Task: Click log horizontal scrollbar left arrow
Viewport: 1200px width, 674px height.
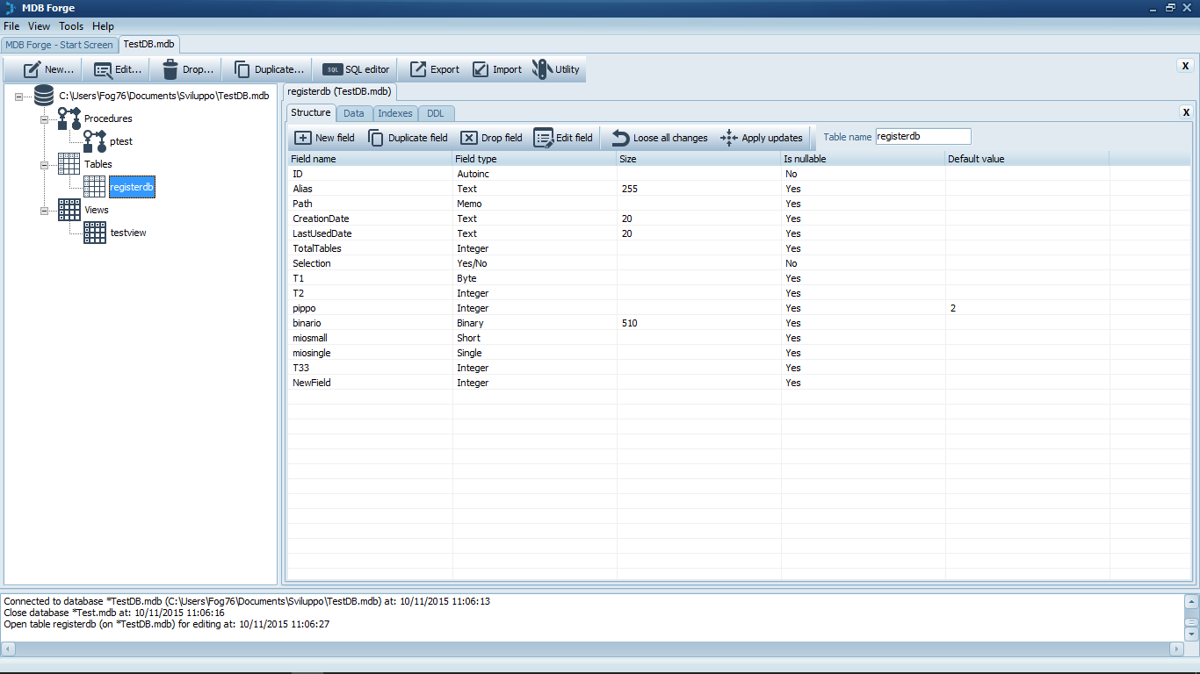Action: (9, 649)
